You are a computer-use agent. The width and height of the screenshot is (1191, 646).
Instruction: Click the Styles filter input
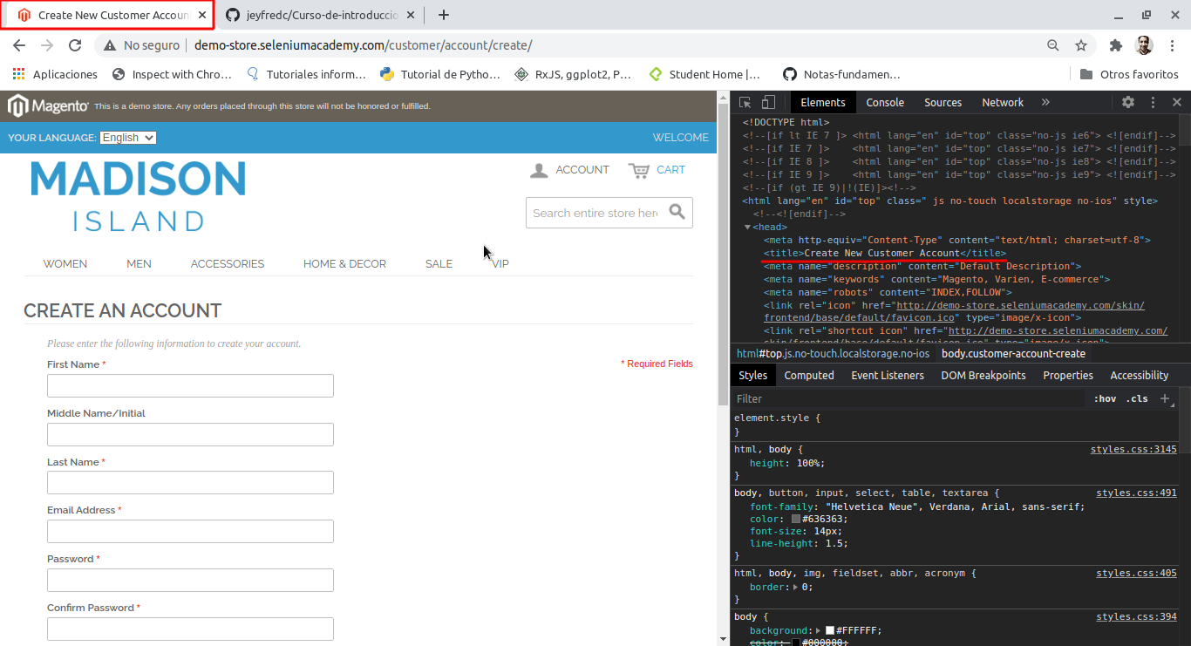coord(907,398)
